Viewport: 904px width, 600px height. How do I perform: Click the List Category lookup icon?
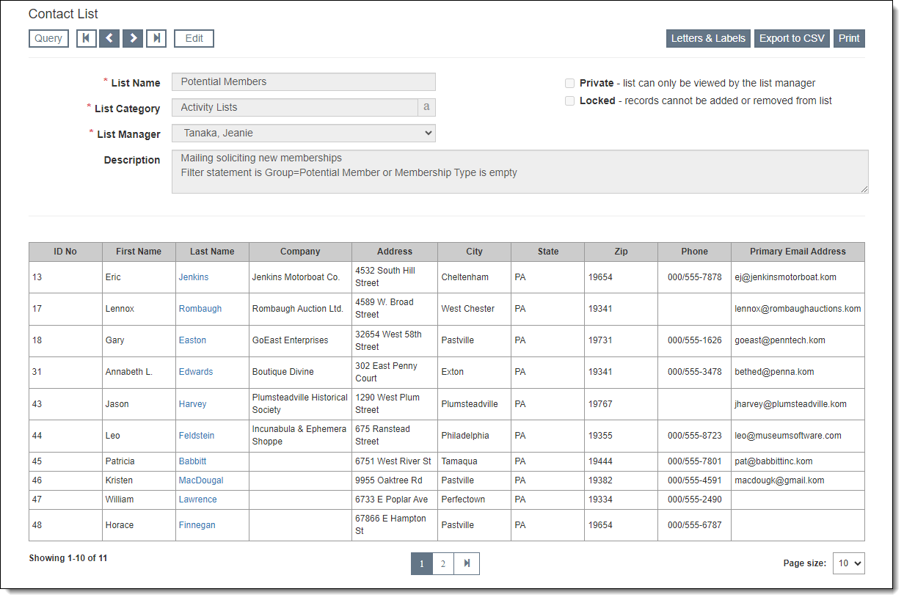coord(426,107)
